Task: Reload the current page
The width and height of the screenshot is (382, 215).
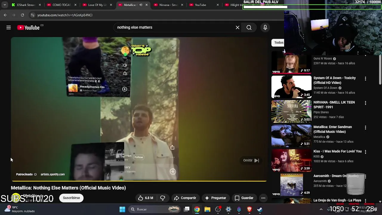Action: click(x=22, y=15)
